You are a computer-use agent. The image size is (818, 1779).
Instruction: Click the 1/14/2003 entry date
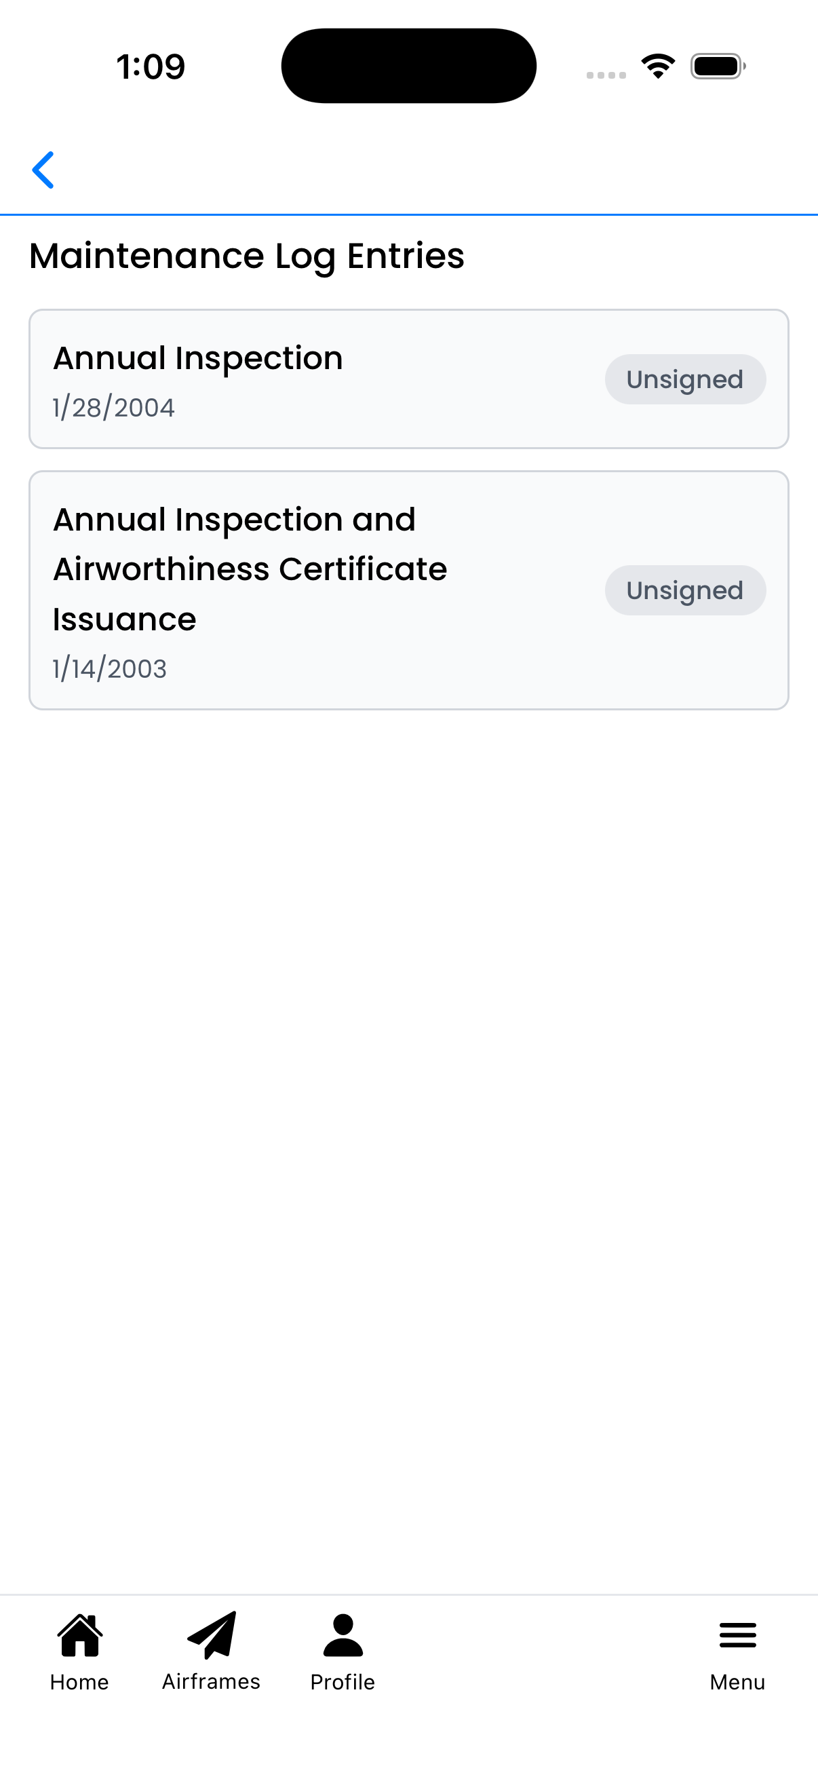(110, 669)
